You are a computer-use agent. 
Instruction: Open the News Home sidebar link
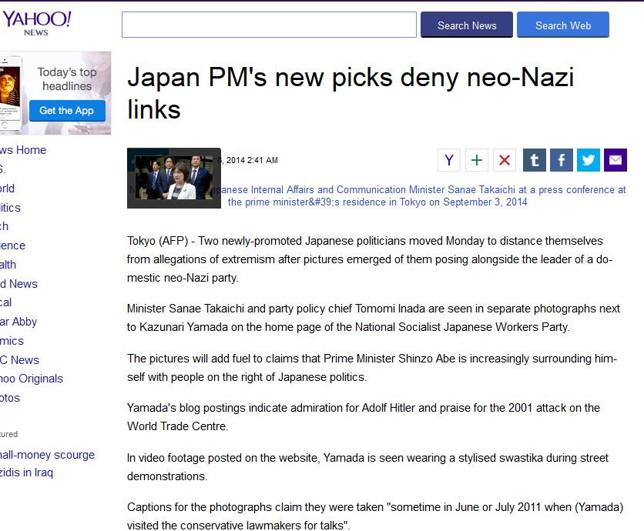[x=23, y=150]
